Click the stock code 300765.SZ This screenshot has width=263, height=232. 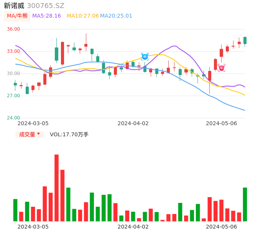click(46, 6)
